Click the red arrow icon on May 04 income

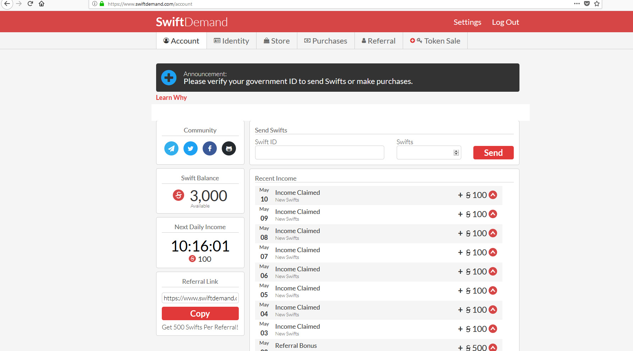pyautogui.click(x=493, y=310)
